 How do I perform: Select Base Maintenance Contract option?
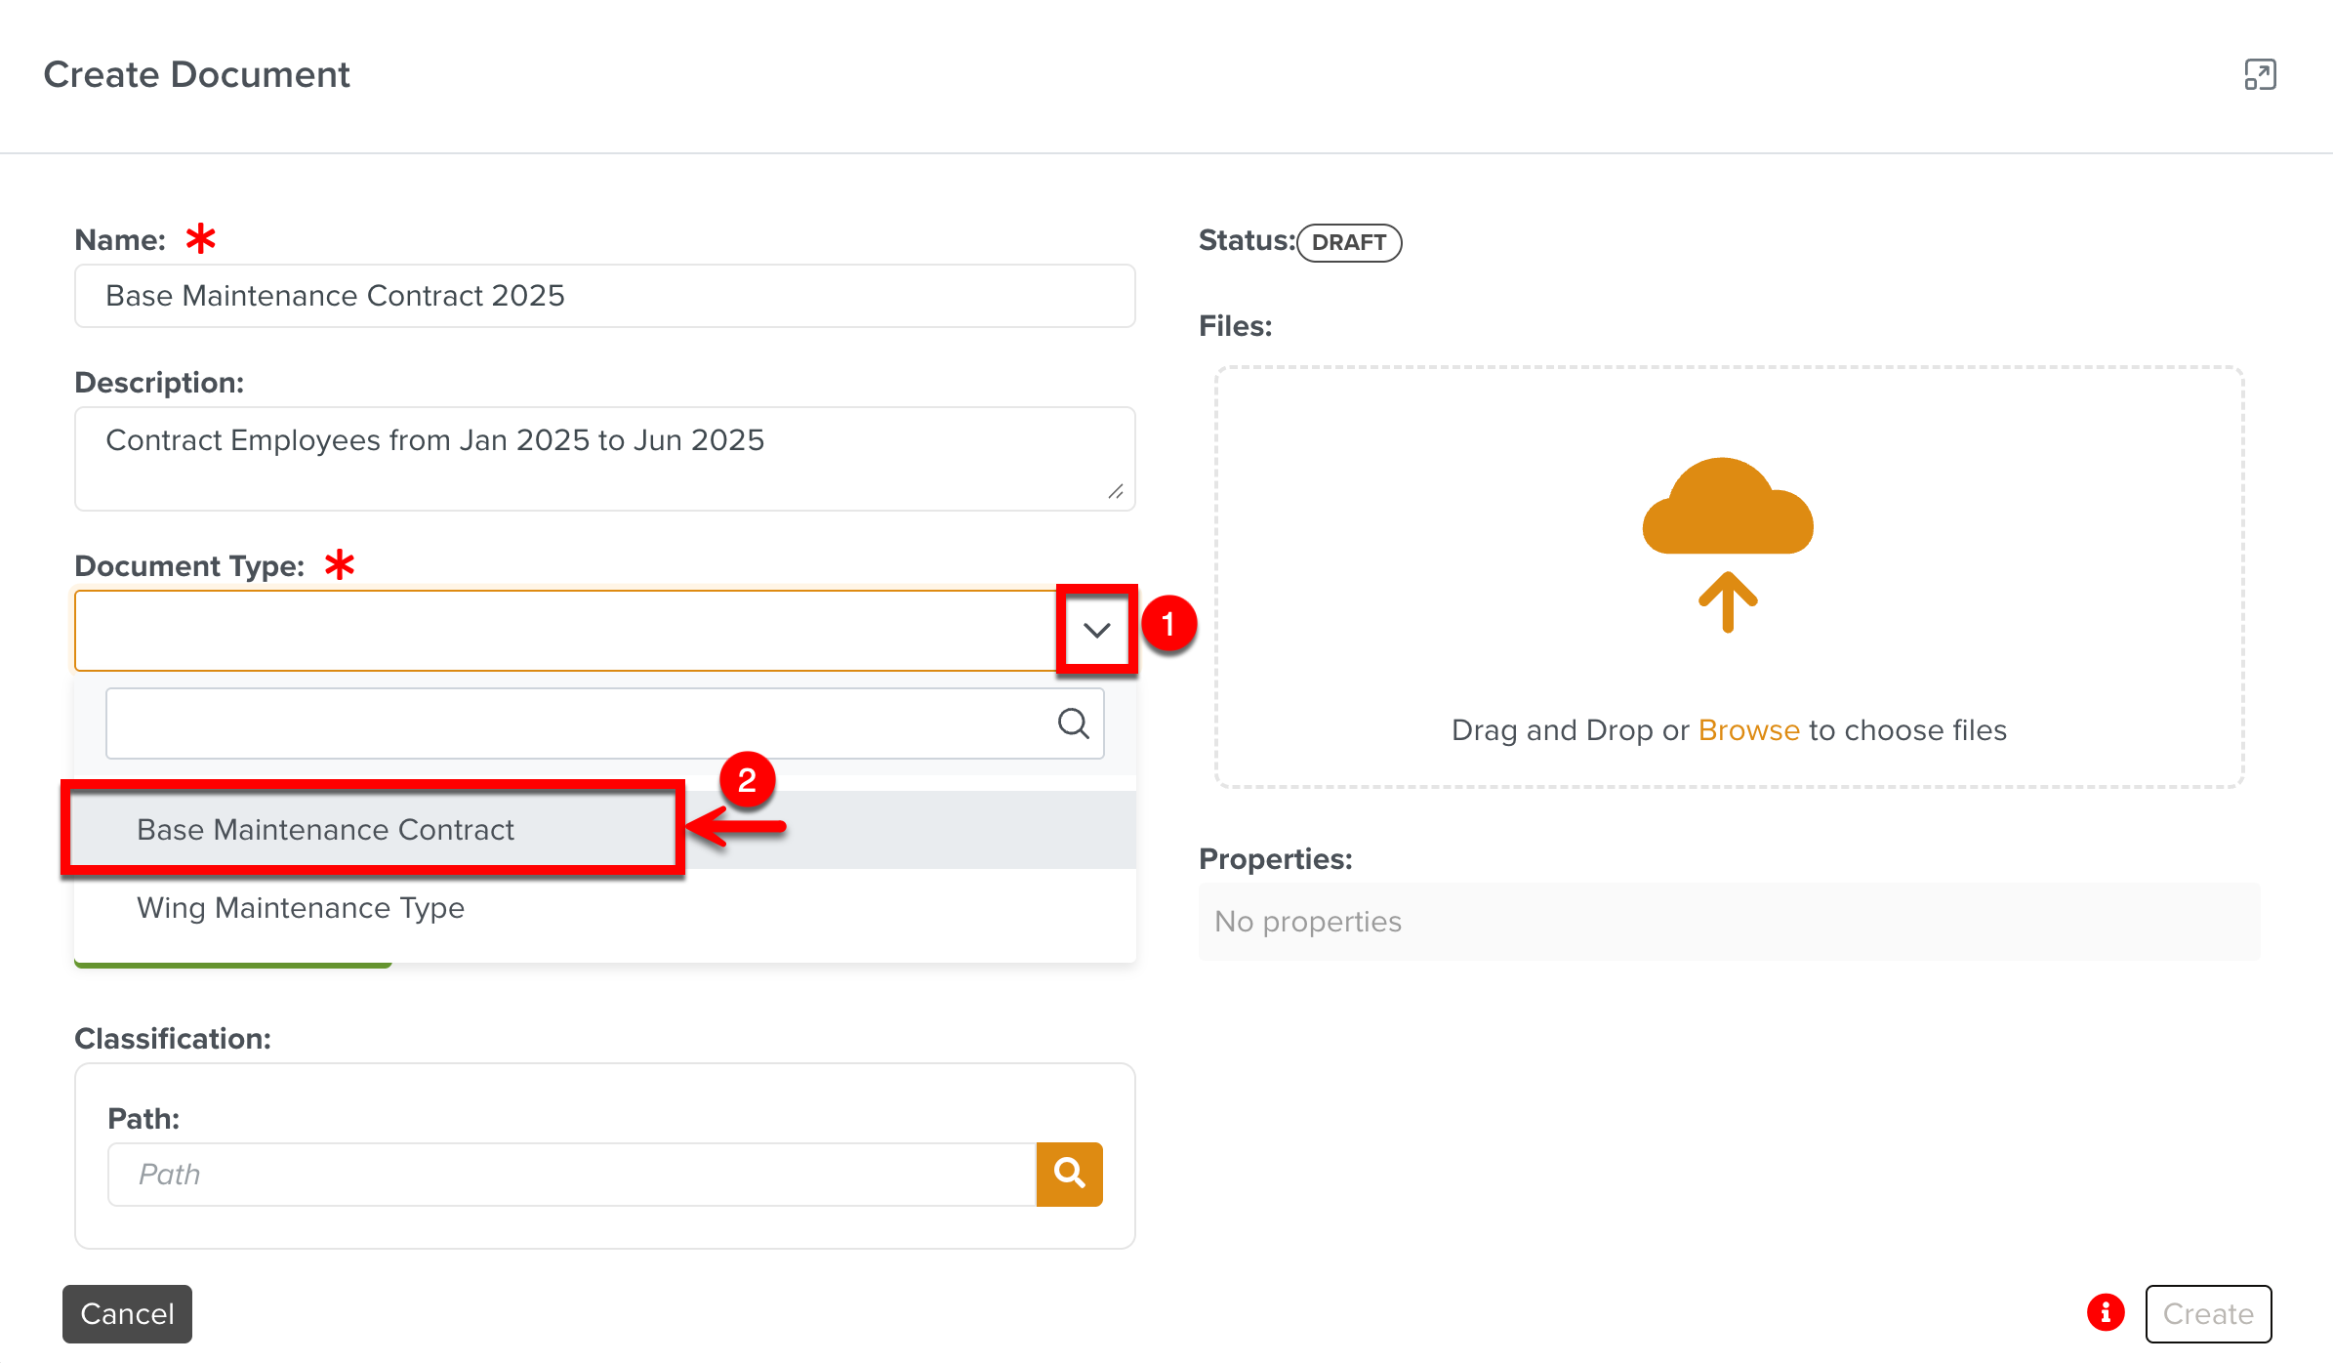[325, 830]
